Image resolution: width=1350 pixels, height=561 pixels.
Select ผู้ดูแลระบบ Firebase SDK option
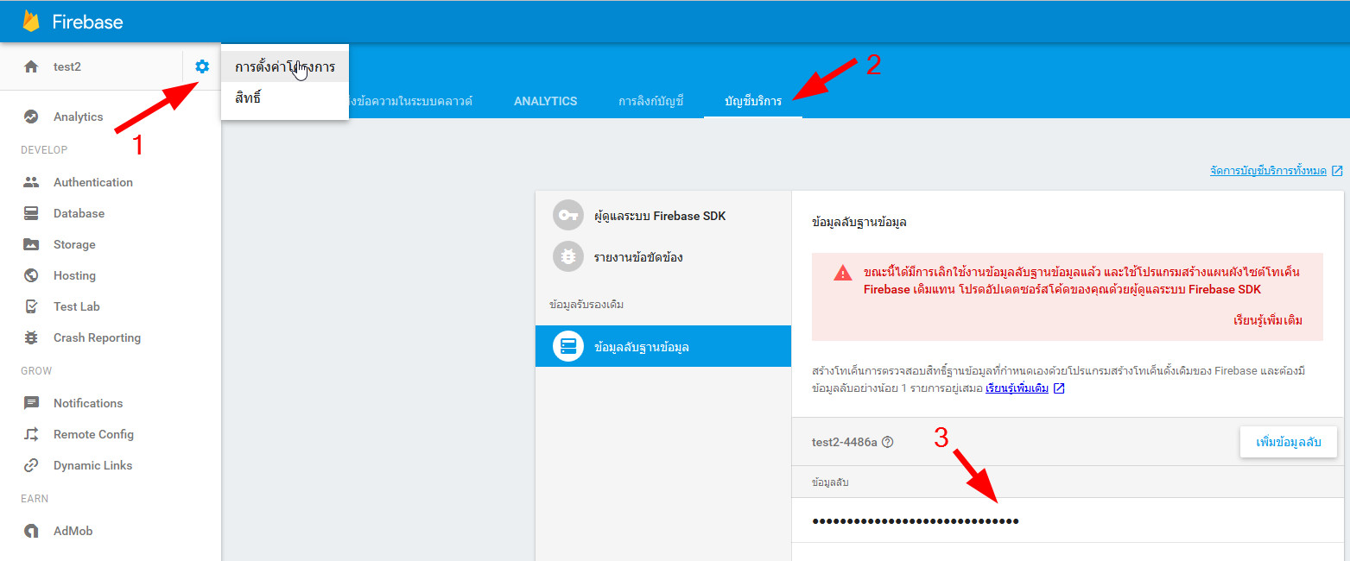(x=663, y=216)
